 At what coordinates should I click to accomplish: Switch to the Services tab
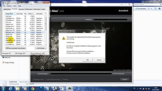click(x=21, y=9)
